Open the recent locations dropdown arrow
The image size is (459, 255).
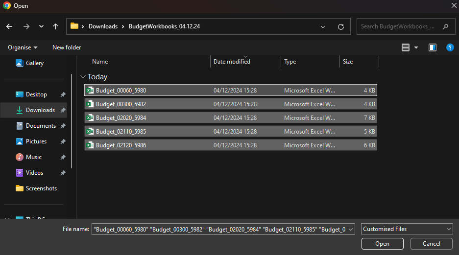point(41,26)
